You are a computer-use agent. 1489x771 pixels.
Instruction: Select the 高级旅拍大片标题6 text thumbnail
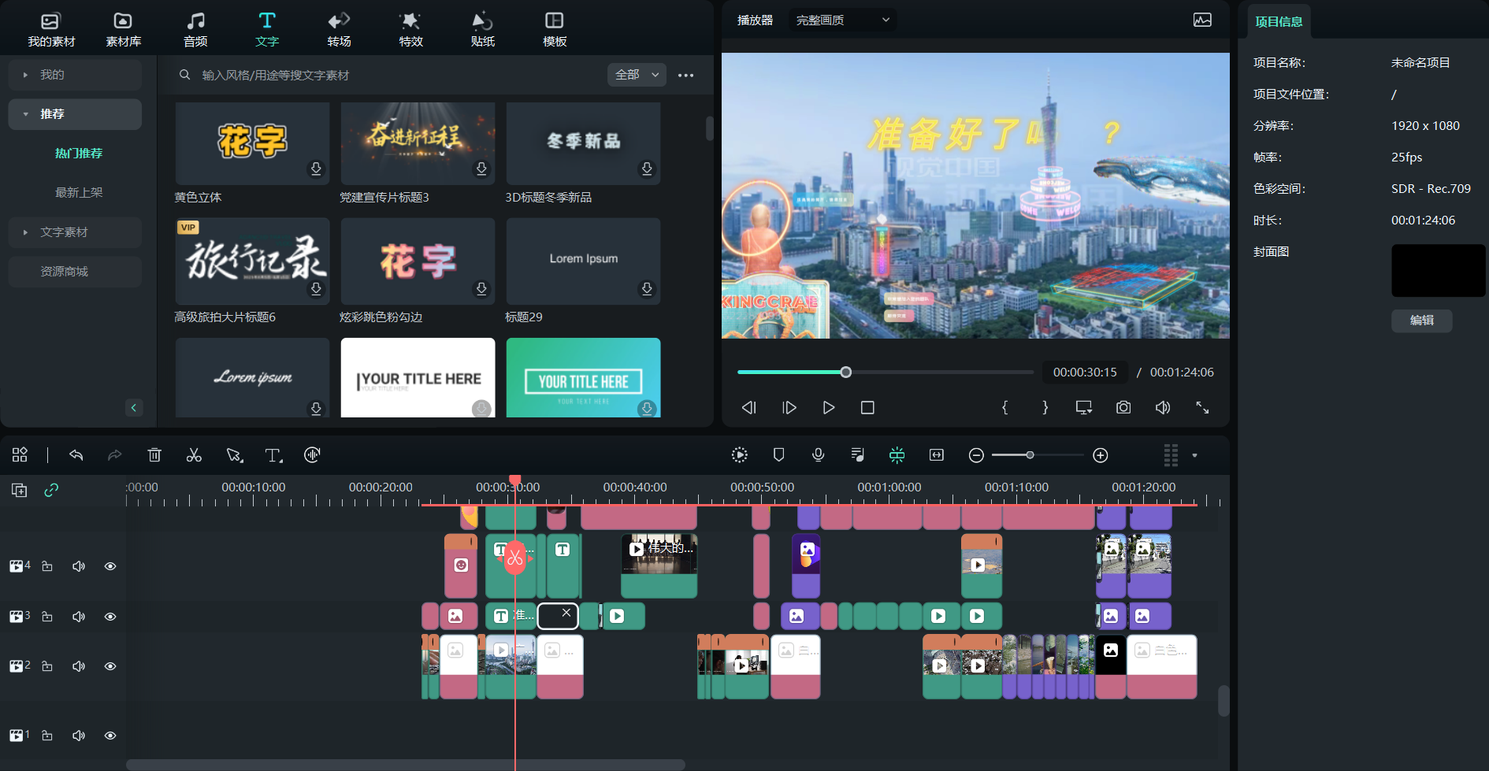[x=252, y=261]
